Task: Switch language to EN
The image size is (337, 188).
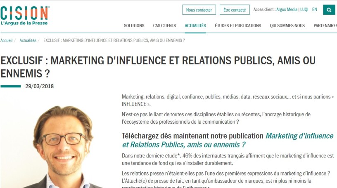Action: point(314,9)
